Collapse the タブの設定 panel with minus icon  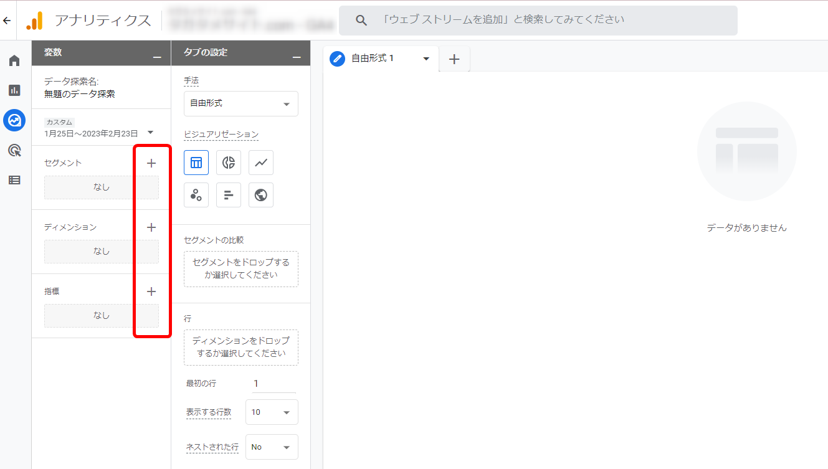tap(297, 57)
